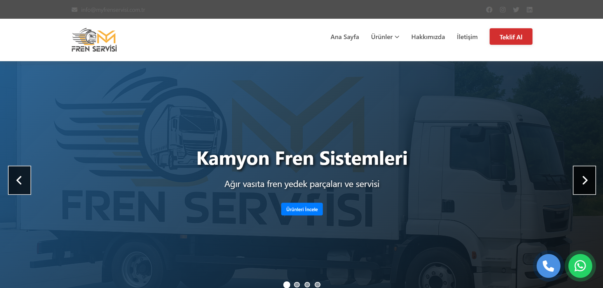The width and height of the screenshot is (603, 288).
Task: Expand the Ürünler dropdown menu
Action: click(385, 37)
